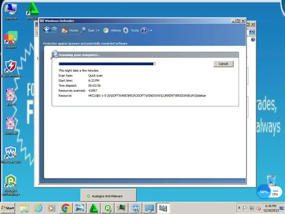Show hidden tray icons

click(x=239, y=208)
